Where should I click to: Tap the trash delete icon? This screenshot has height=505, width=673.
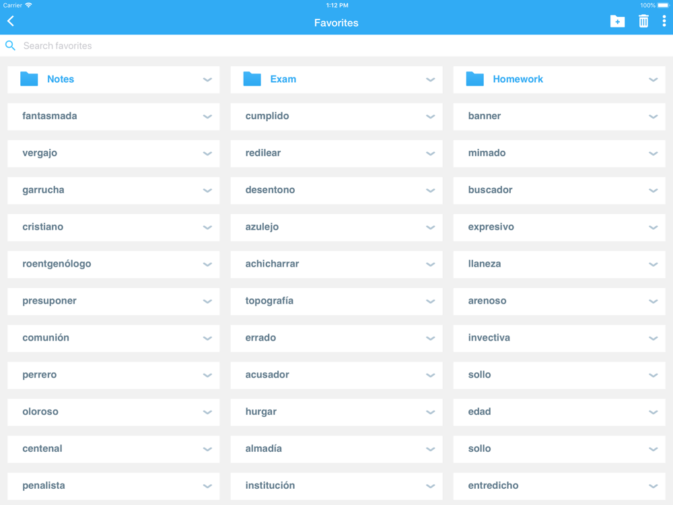643,21
